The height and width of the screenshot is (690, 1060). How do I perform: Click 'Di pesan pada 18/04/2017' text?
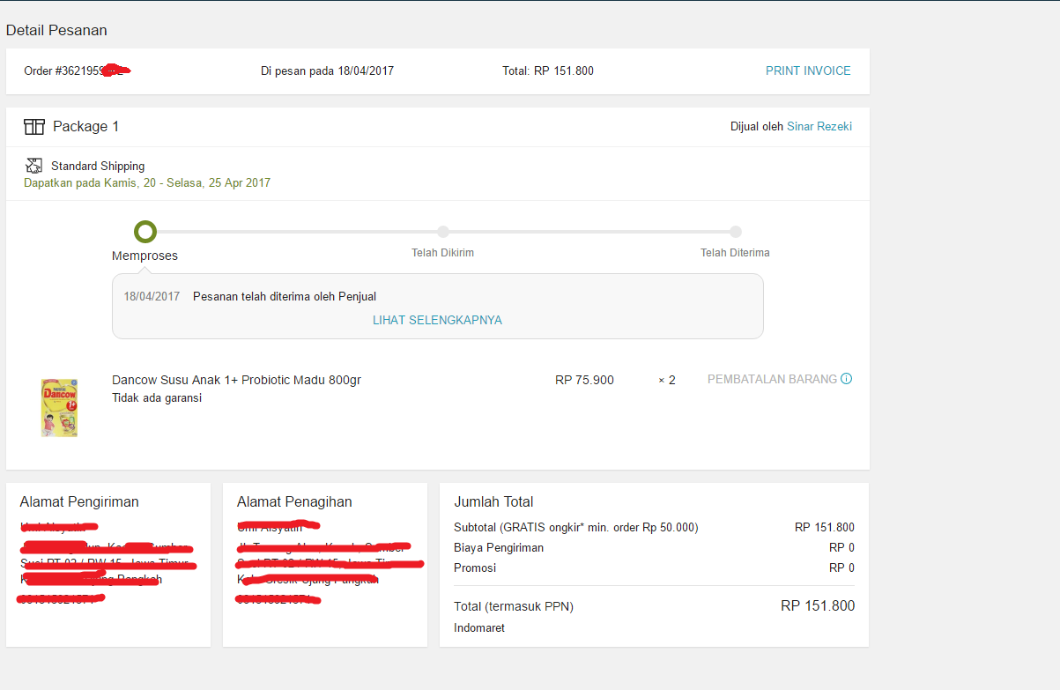click(x=327, y=70)
